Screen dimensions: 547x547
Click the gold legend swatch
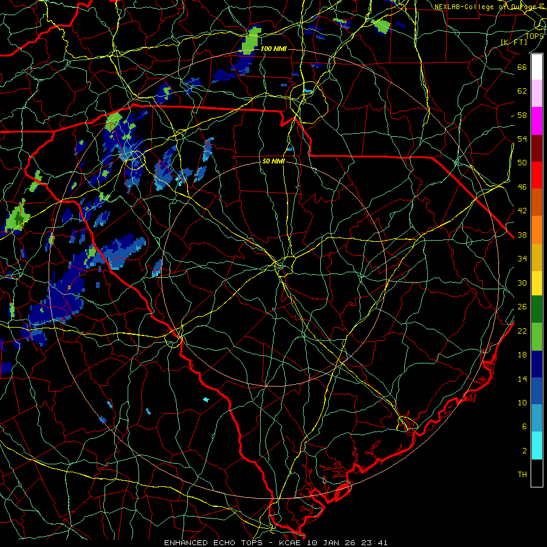pyautogui.click(x=537, y=256)
